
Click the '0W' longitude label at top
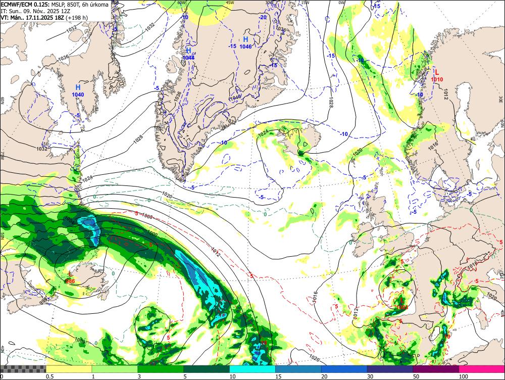click(x=342, y=3)
